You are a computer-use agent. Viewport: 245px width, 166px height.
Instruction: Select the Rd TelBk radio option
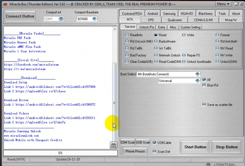[127, 48]
